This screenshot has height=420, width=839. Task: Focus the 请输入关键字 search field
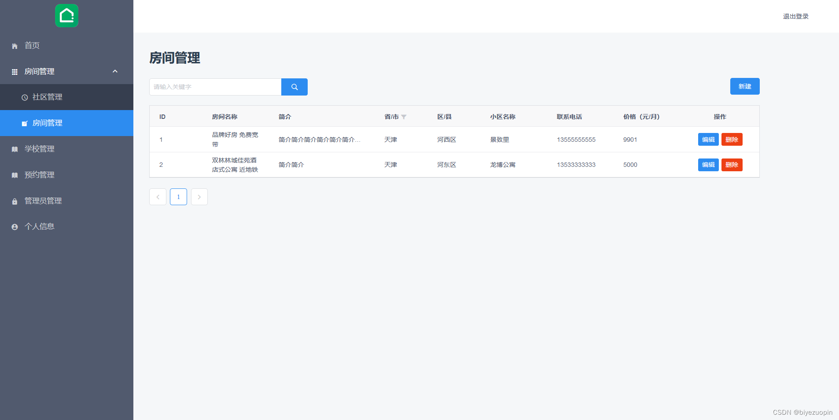click(215, 87)
